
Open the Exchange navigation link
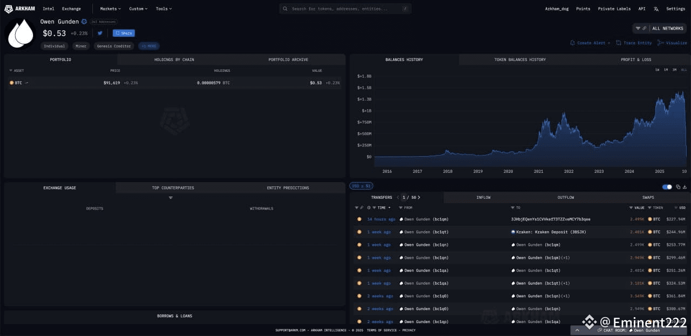71,9
